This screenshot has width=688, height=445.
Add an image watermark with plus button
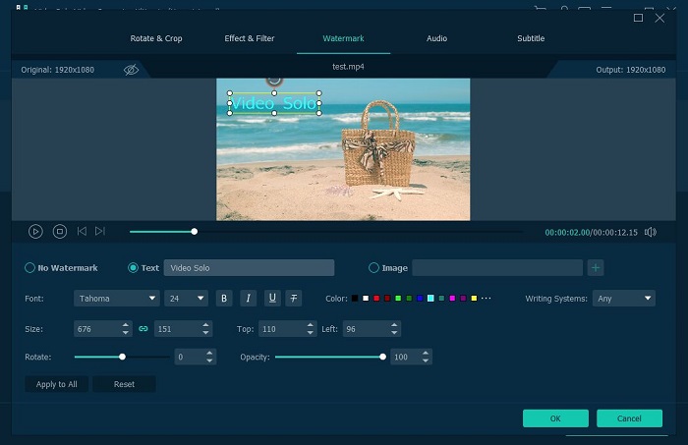click(596, 267)
